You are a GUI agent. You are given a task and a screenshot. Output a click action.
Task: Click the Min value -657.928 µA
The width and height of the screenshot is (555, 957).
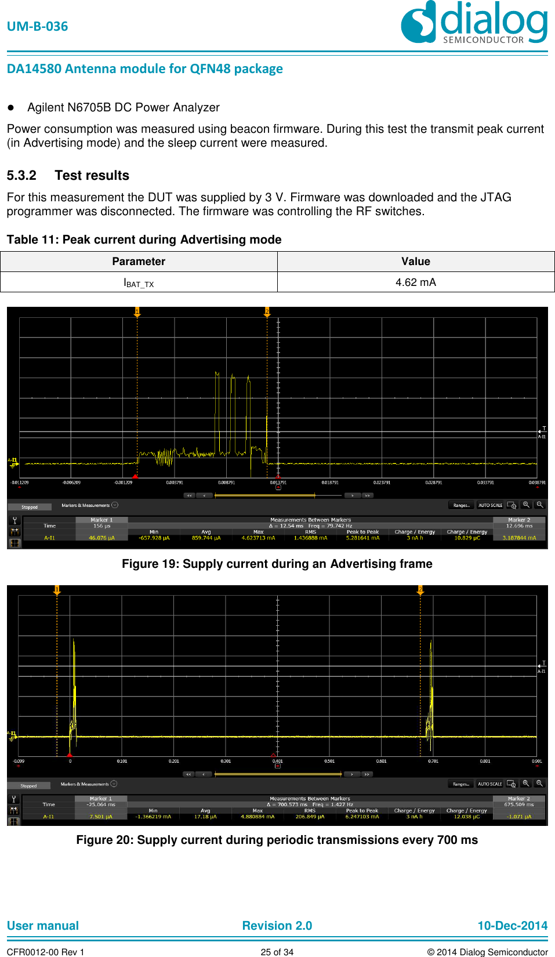(154, 538)
